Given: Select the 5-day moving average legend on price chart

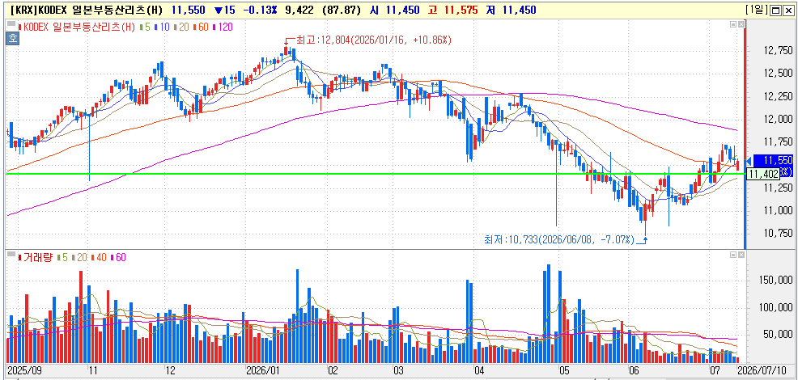Looking at the screenshot, I should [x=145, y=27].
